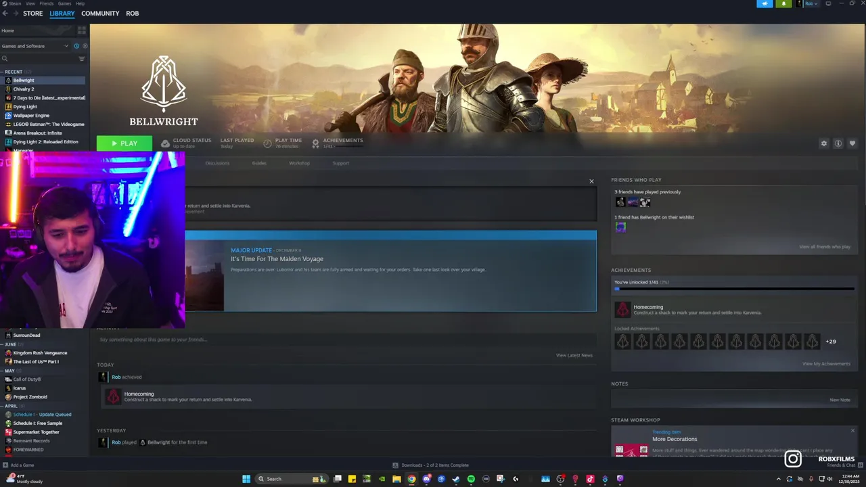Click the +29 locked achievements counter
Screen dimensions: 866x487
click(x=831, y=342)
